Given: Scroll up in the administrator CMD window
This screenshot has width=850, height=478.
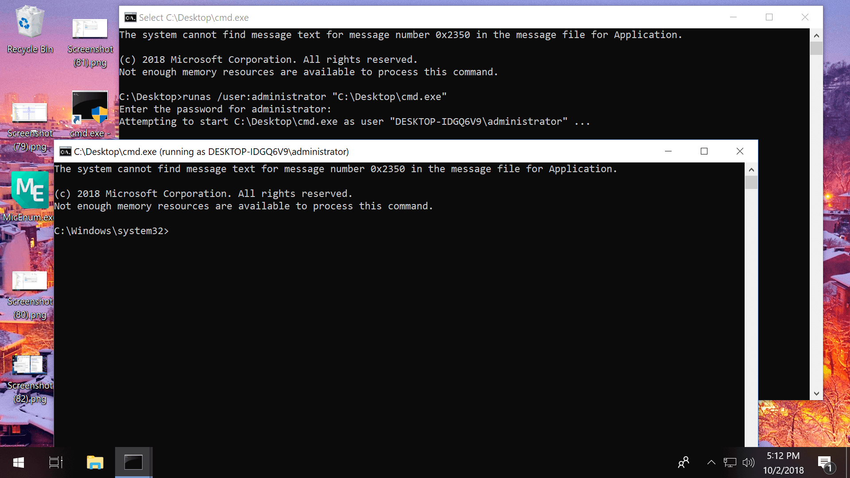Looking at the screenshot, I should tap(752, 169).
